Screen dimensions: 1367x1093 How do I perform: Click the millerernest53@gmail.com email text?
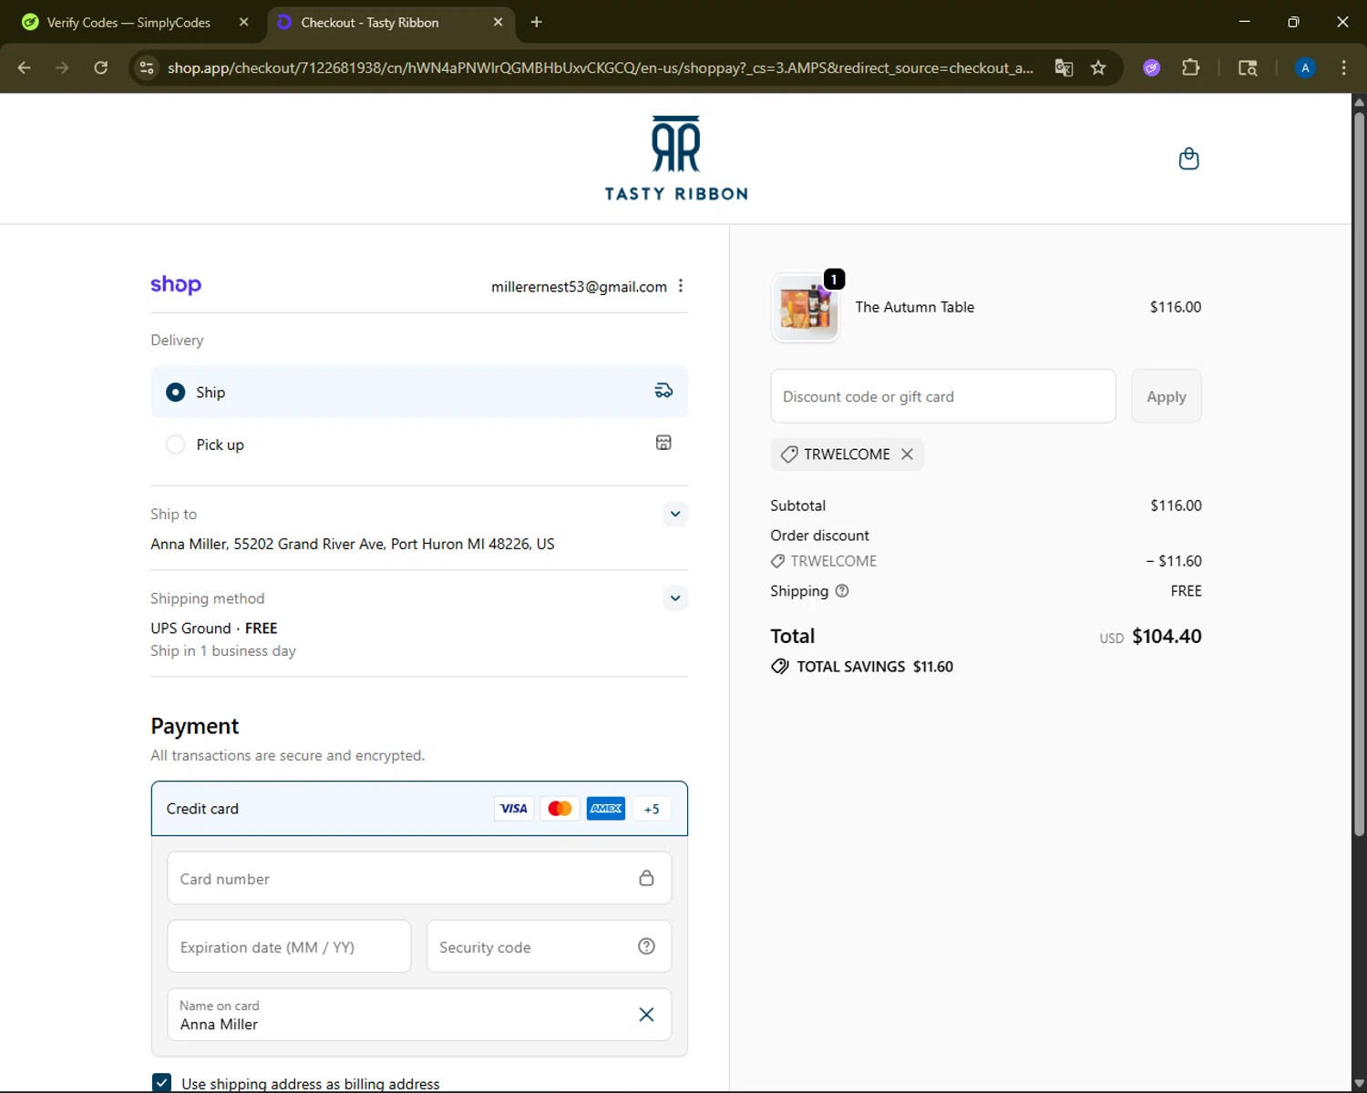click(579, 286)
